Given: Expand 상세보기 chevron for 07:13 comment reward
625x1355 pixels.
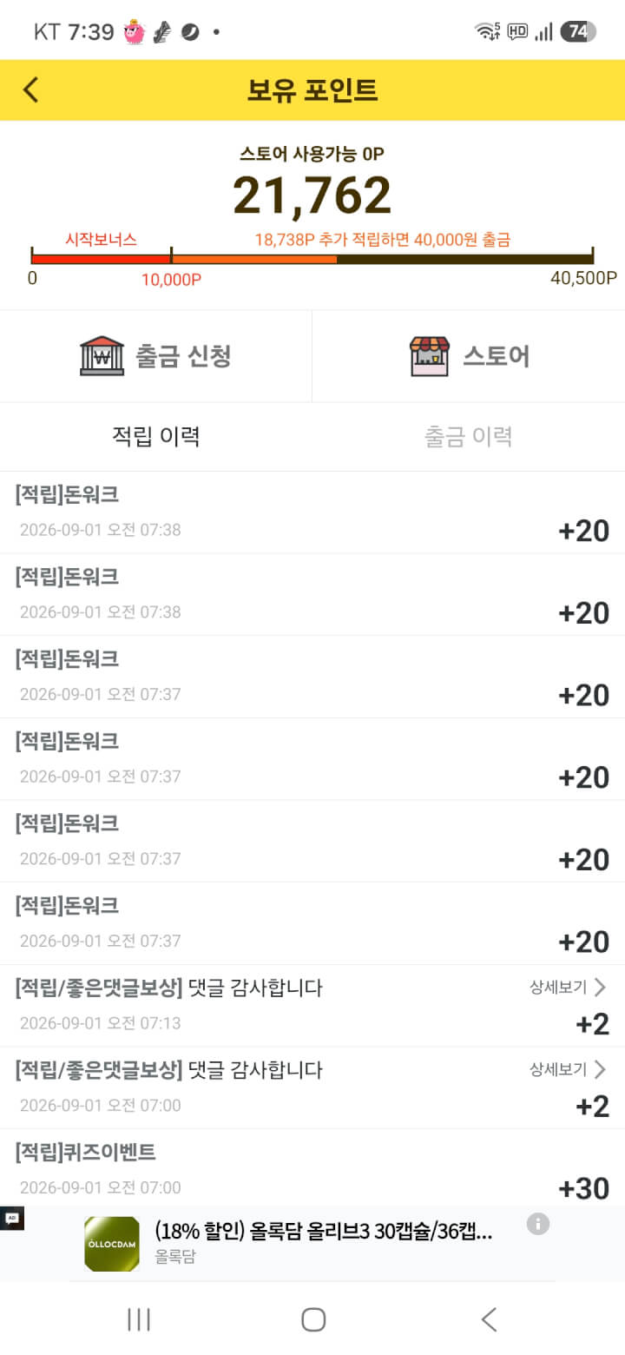Looking at the screenshot, I should pyautogui.click(x=600, y=987).
